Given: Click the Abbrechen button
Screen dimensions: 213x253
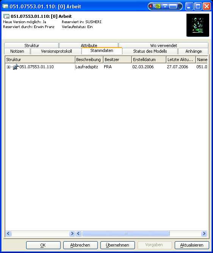Looking at the screenshot, I should 80,245.
